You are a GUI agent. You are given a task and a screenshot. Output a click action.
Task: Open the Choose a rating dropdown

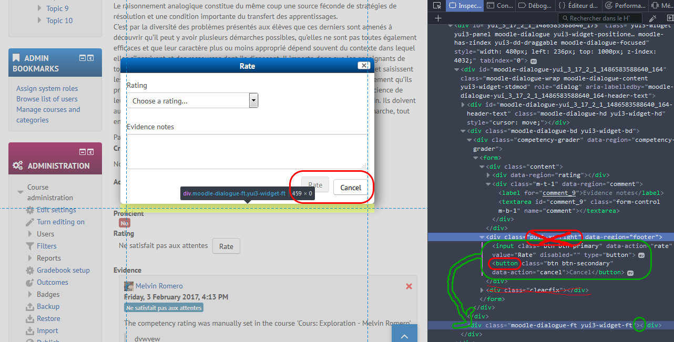192,100
